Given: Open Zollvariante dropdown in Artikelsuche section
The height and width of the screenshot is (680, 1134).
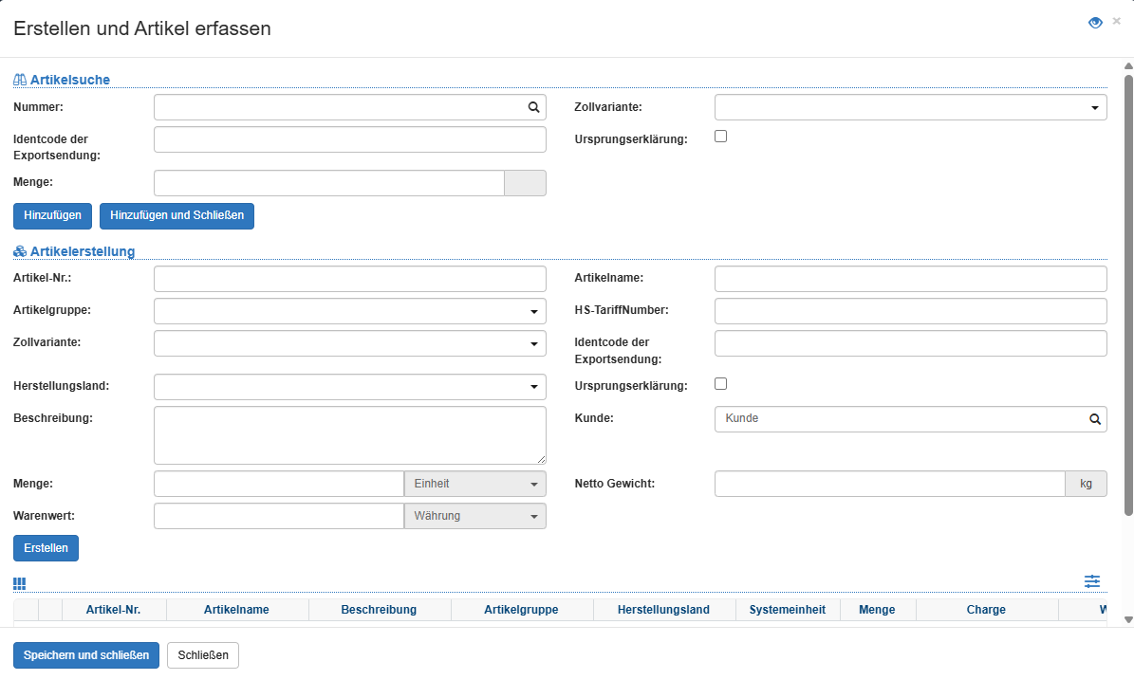Looking at the screenshot, I should tap(910, 108).
